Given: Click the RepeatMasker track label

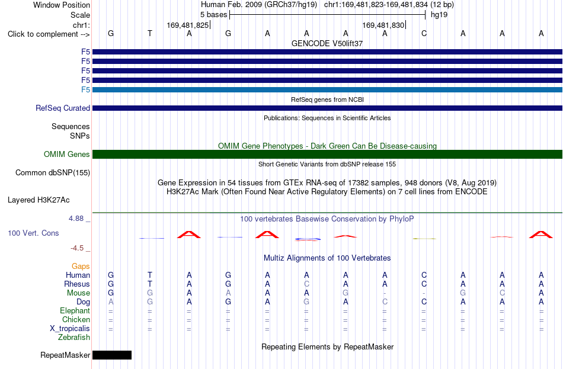Looking at the screenshot, I should click(x=65, y=355).
